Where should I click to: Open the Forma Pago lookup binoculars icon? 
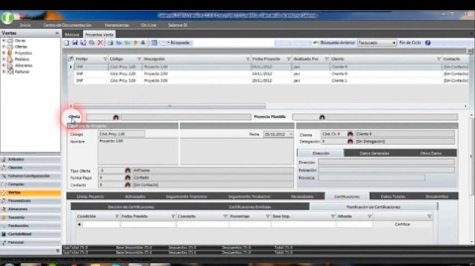click(128, 178)
